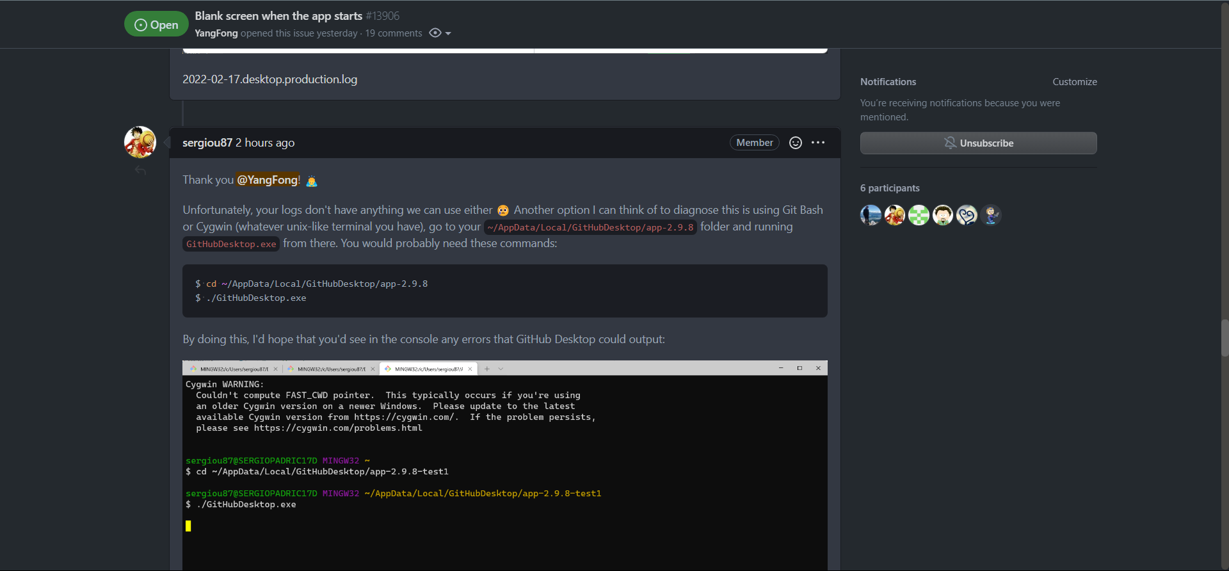Click the last participant avatar
1229x571 pixels.
991,215
